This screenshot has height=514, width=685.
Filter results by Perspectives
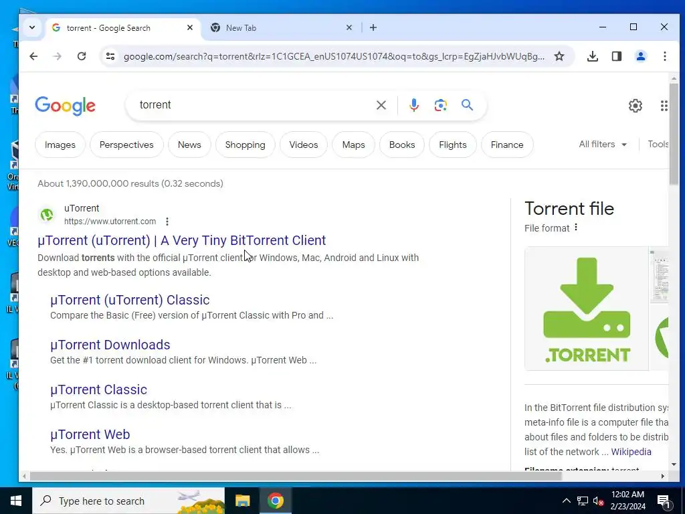(126, 145)
